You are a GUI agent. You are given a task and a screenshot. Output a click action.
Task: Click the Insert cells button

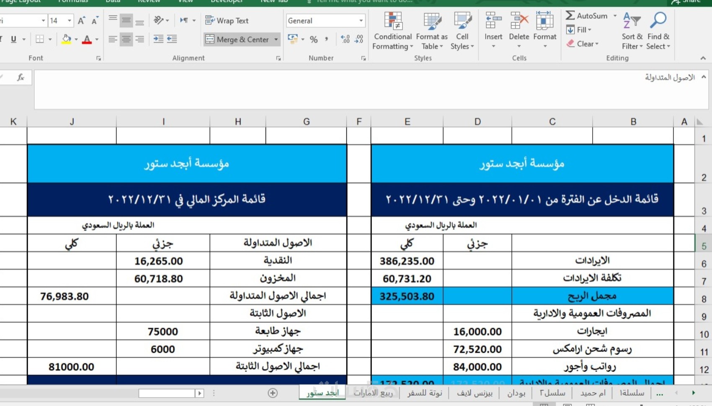point(493,30)
